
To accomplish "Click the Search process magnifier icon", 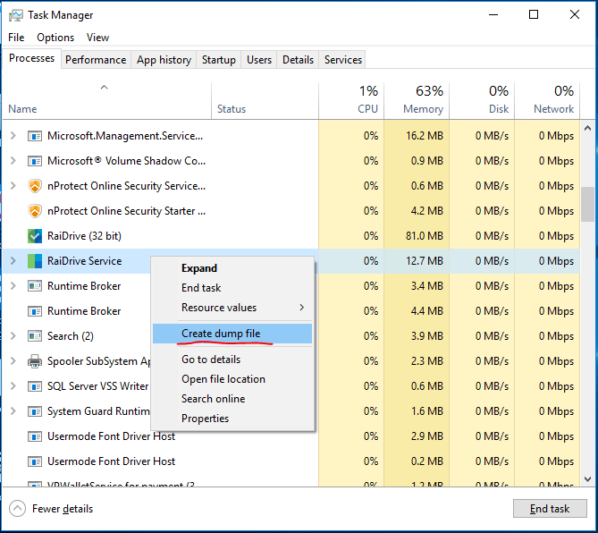I will (x=35, y=336).
